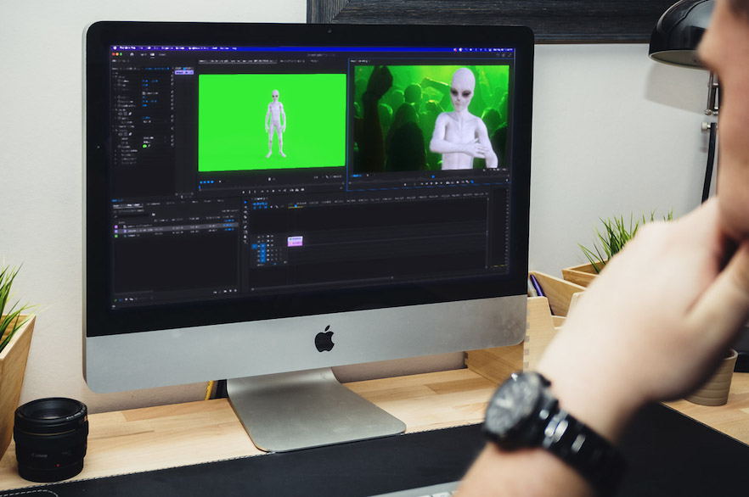
Task: Click the Home icon in Premiere's header
Action: click(x=132, y=54)
